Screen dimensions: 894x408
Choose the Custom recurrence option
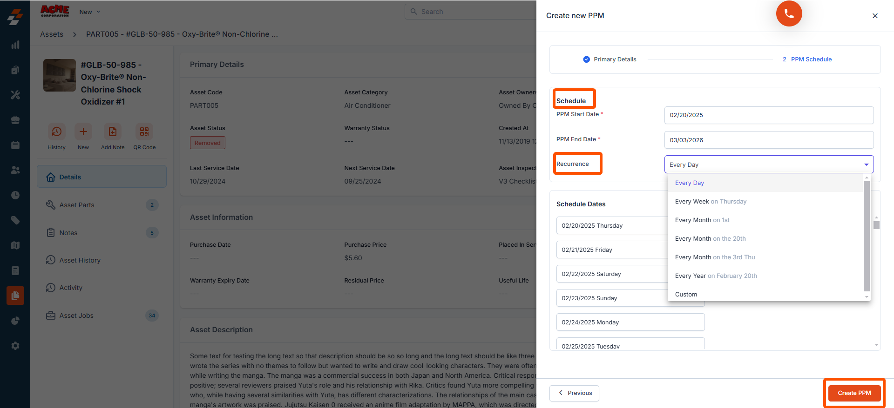click(x=686, y=294)
